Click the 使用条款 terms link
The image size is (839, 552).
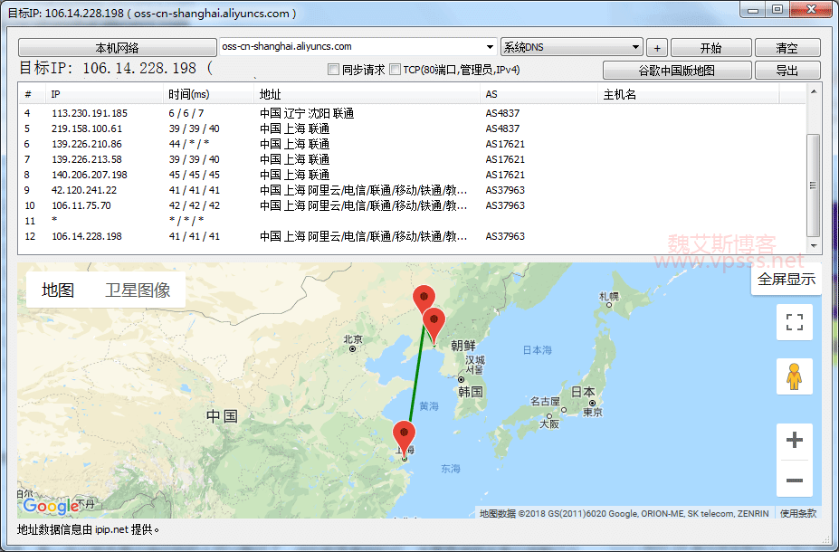pos(798,513)
